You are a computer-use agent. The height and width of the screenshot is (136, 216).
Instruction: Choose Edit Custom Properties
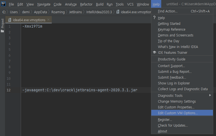pyautogui.click(x=182, y=107)
